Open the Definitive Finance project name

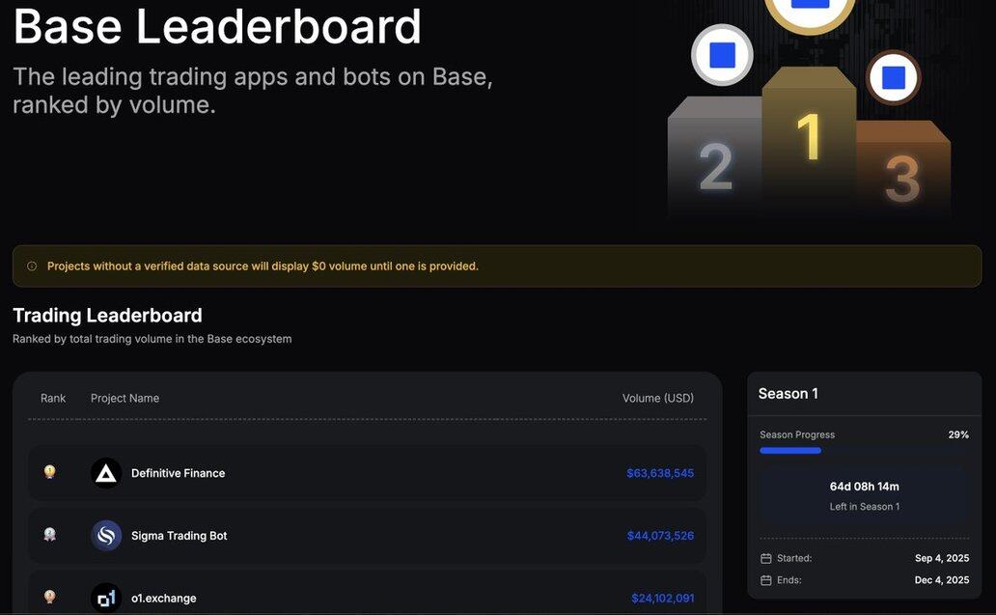click(178, 473)
